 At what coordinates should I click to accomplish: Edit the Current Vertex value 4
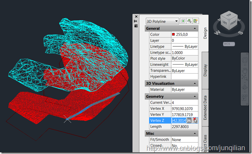coord(185,103)
